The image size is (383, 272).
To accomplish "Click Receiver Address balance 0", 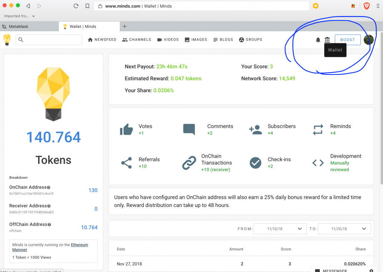I will coord(96,209).
